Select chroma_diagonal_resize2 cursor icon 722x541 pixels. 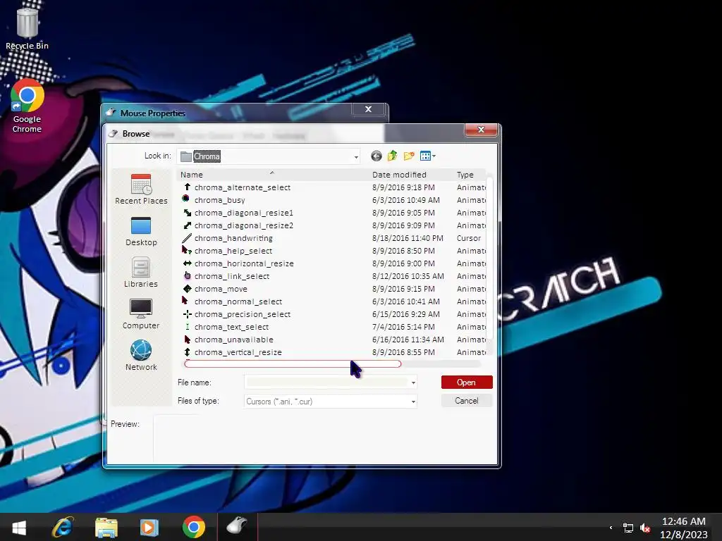[187, 225]
